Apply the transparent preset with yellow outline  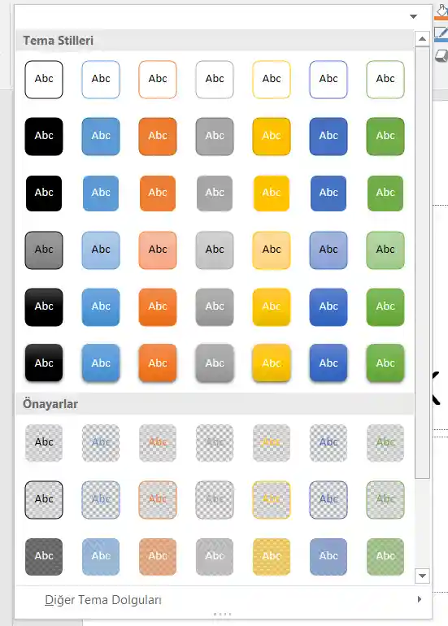pyautogui.click(x=272, y=499)
